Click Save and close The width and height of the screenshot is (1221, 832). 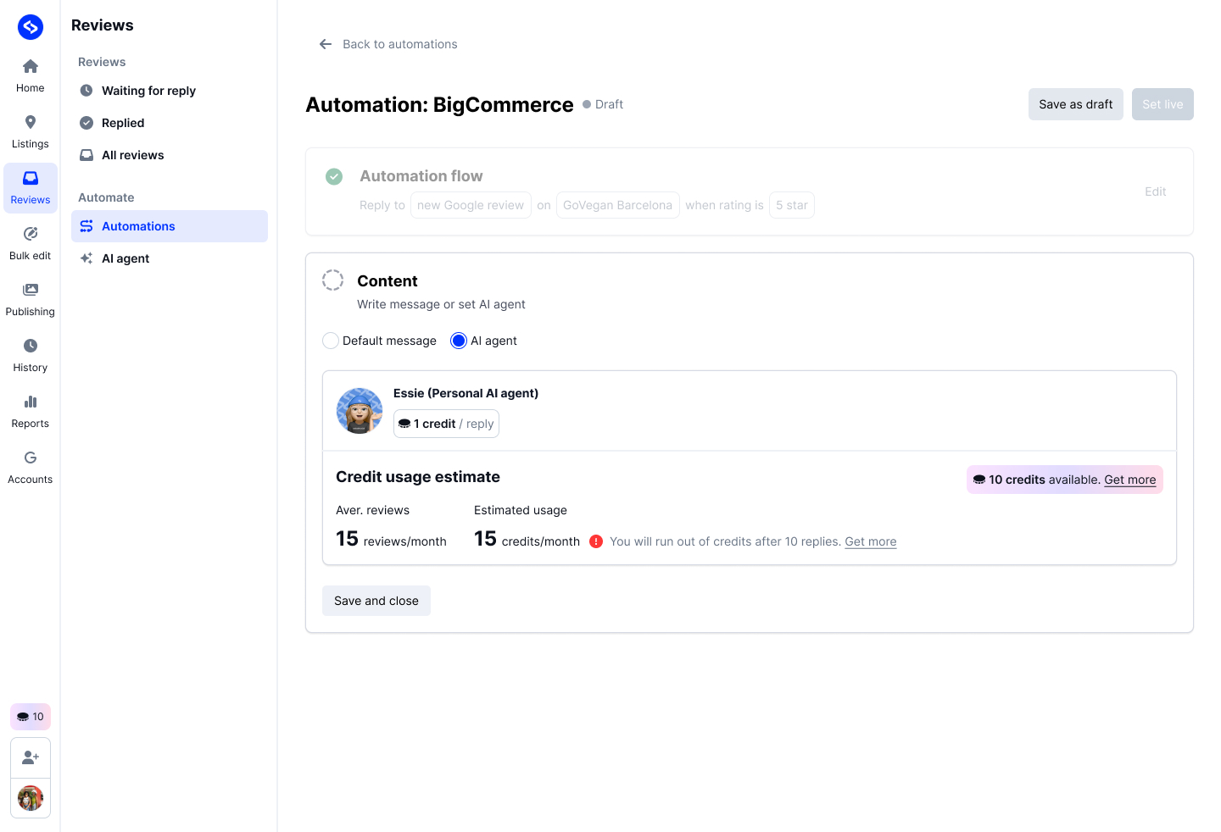click(x=376, y=601)
